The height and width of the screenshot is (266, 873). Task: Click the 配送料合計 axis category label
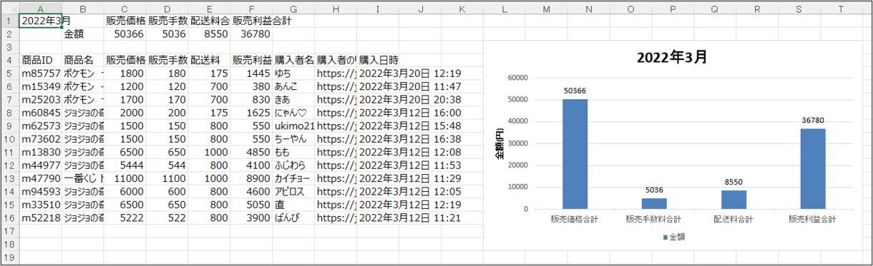coord(734,219)
